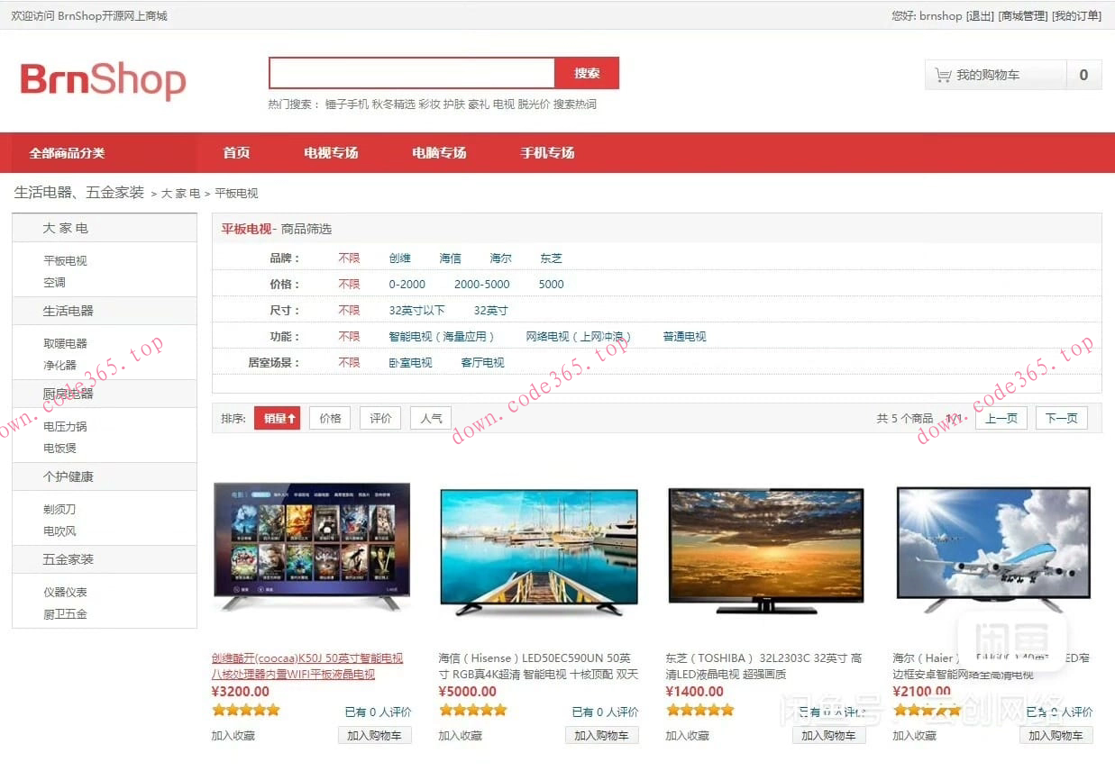Click the star rating under the Hisense TV
Image resolution: width=1115 pixels, height=780 pixels.
click(471, 710)
